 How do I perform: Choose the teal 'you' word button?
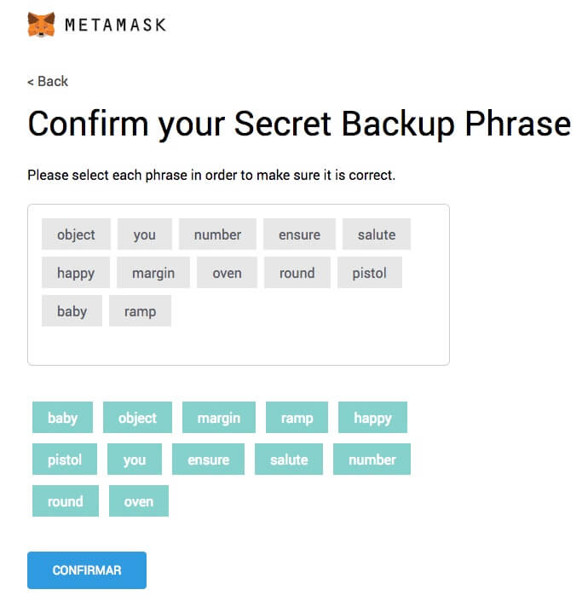coord(135,460)
